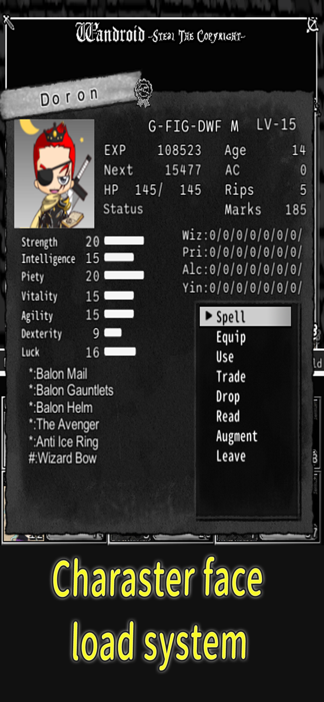Select the Wizard Bow item
324x702 pixels.
click(x=62, y=458)
